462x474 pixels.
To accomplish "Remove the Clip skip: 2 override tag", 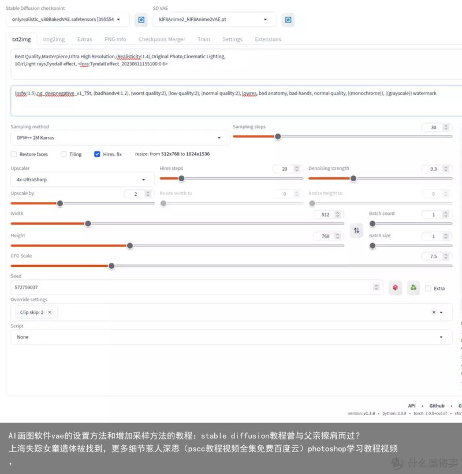I will (x=50, y=312).
